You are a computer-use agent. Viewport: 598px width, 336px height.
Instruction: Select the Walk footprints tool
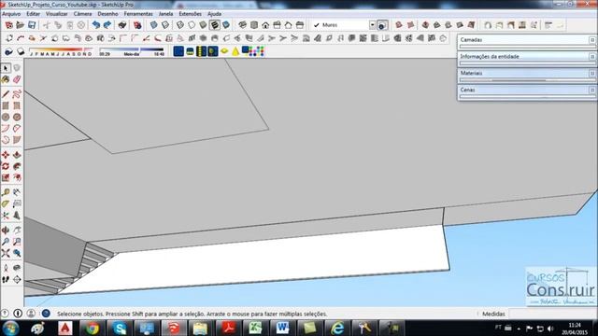point(6,279)
